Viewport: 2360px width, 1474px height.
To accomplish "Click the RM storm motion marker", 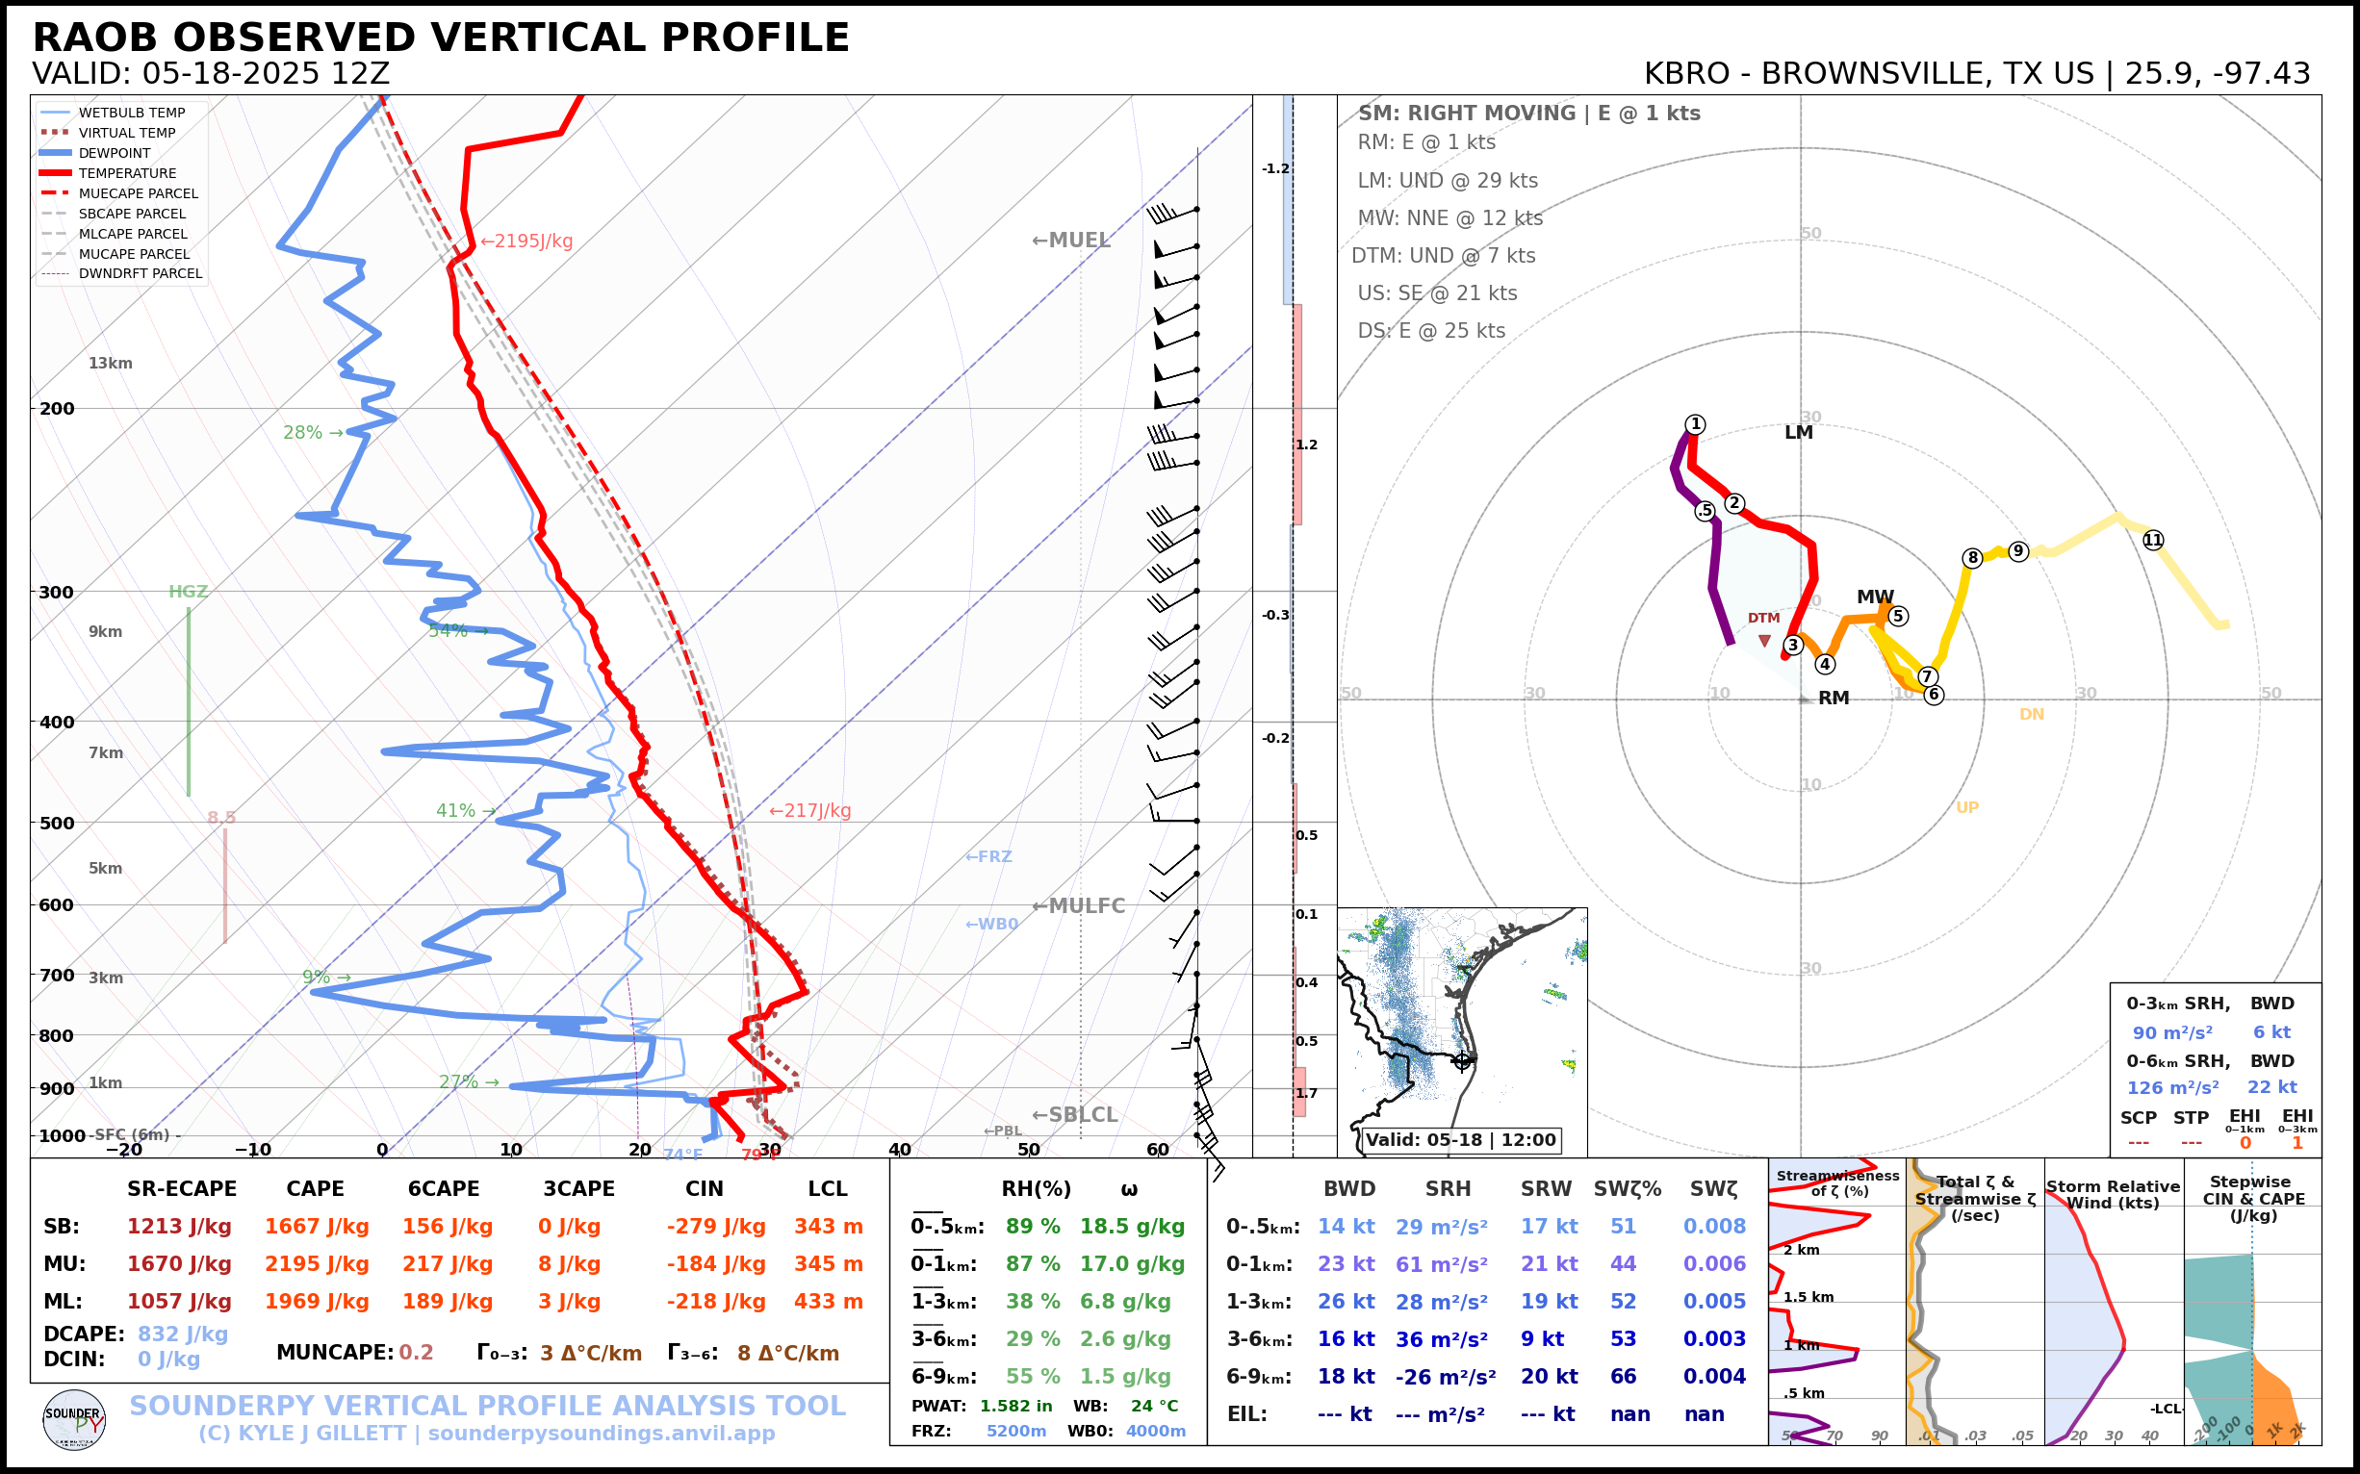I will [x=1805, y=699].
